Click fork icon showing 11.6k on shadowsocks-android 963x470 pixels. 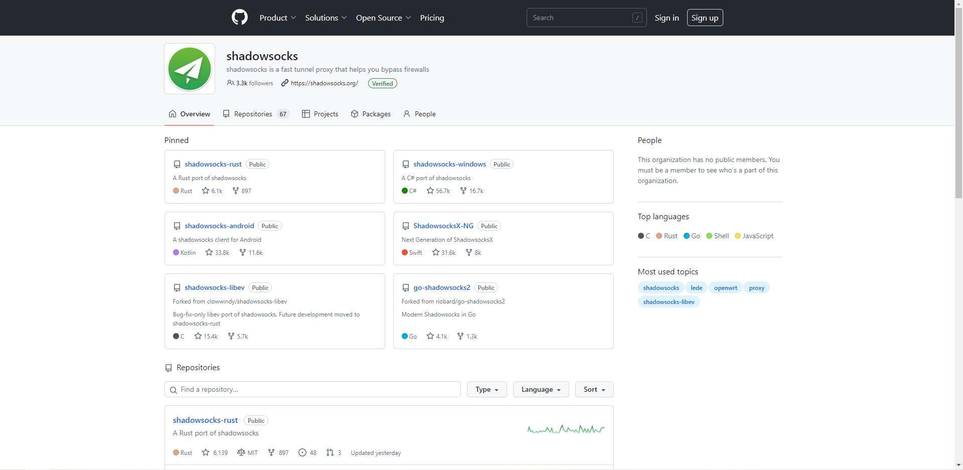243,252
